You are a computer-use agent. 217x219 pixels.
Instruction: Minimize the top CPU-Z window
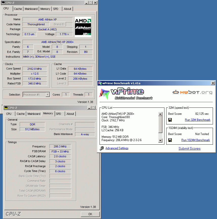click(86, 3)
